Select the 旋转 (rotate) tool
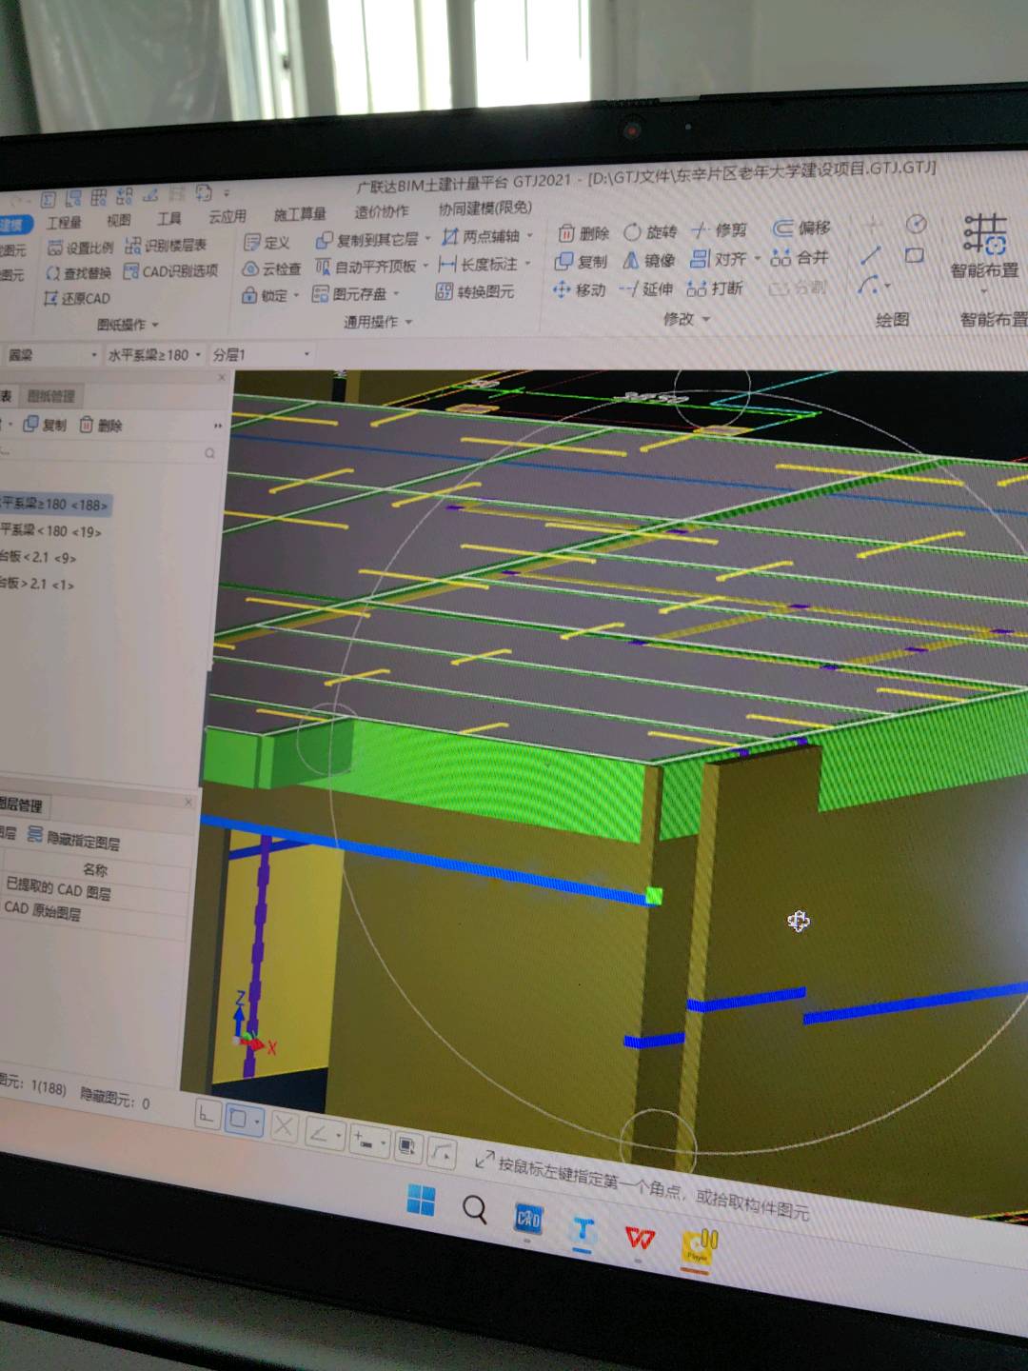This screenshot has height=1371, width=1028. click(x=651, y=231)
